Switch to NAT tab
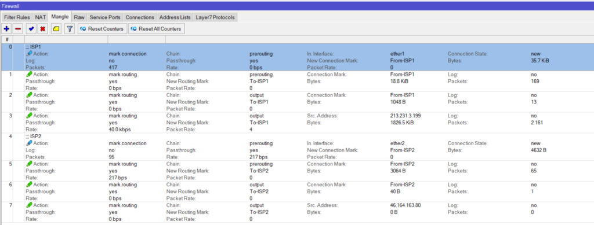594x225 pixels. [41, 17]
